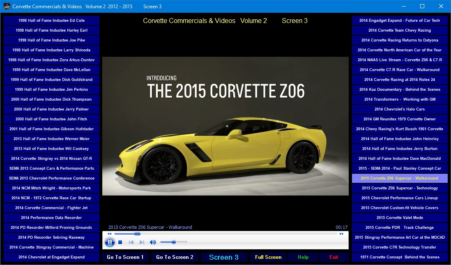Image resolution: width=451 pixels, height=265 pixels.
Task: Play 2001 Inductee Gibson Hufstader video
Action: [51, 129]
